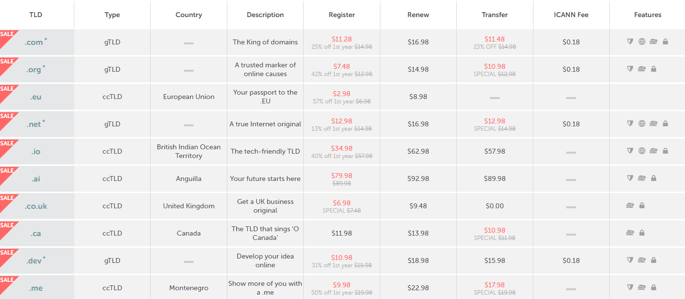Screen dimensions: 685x299
Task: Click the Renew column header
Action: [418, 15]
